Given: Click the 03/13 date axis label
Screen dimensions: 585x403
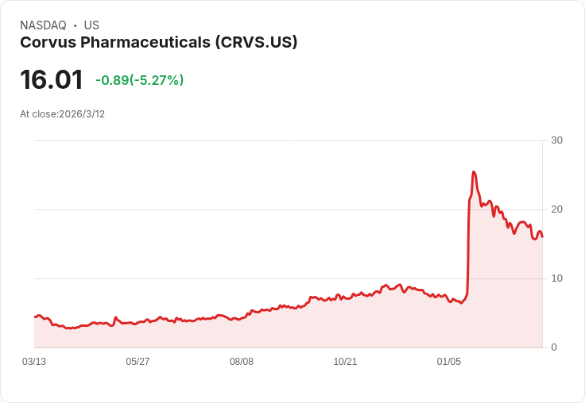Looking at the screenshot, I should coord(34,361).
